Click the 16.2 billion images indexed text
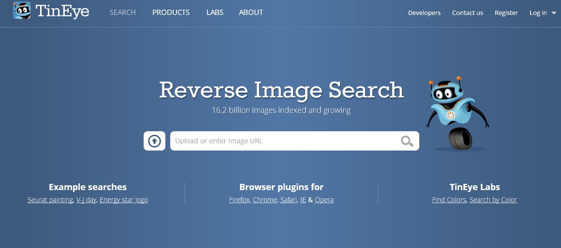 click(281, 110)
